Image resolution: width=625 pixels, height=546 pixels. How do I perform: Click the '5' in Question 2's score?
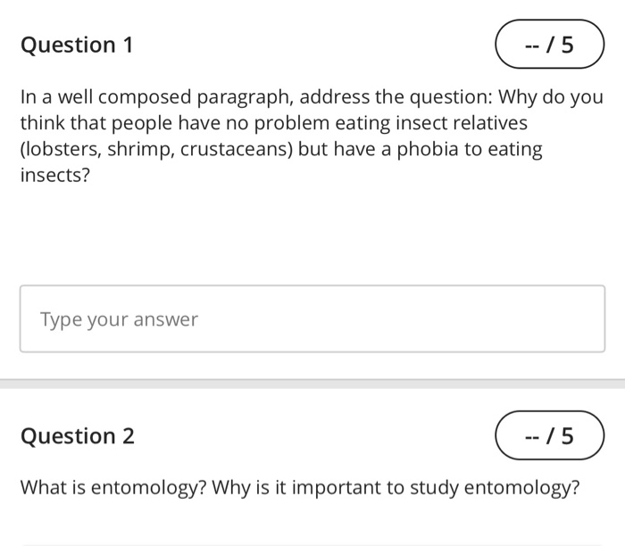tap(568, 436)
